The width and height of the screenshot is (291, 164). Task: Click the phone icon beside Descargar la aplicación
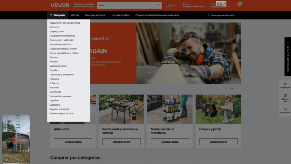tap(209, 15)
